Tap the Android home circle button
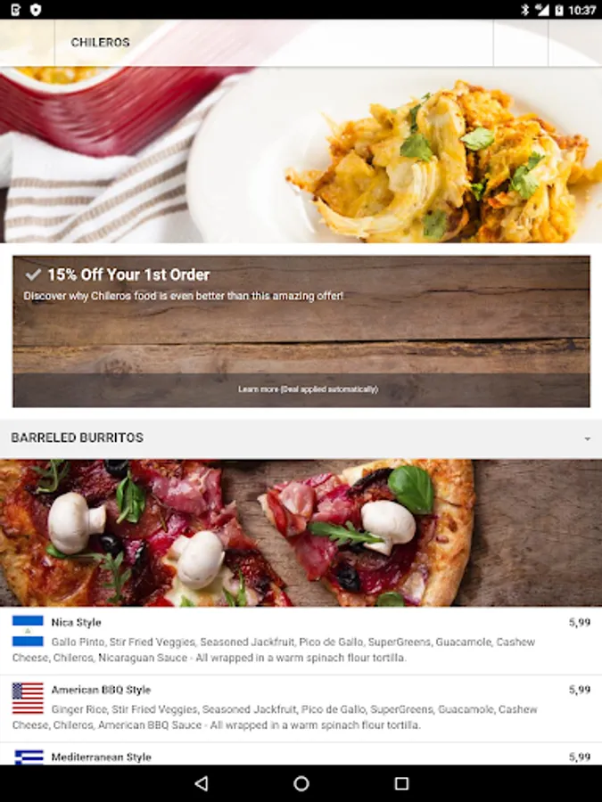 301,783
